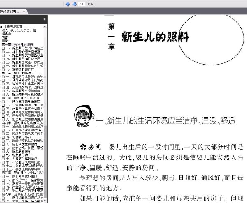Click bookmark icon beside 七、防治近视、斜视、弱视
247x203 pixels.
(x=3, y=148)
